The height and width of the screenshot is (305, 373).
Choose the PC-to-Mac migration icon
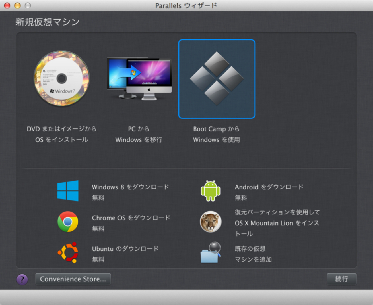139,78
